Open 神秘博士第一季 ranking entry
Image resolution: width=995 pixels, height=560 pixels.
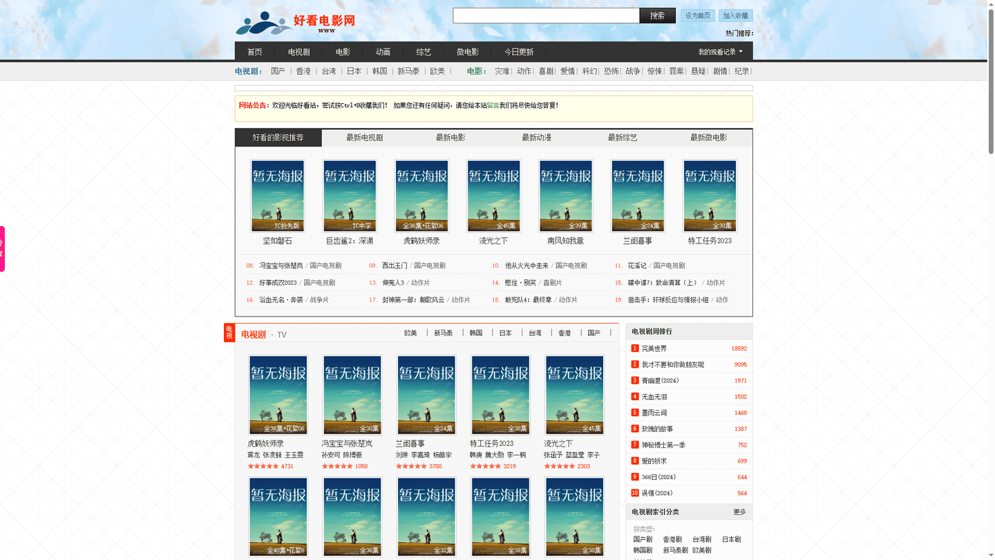pyautogui.click(x=663, y=445)
